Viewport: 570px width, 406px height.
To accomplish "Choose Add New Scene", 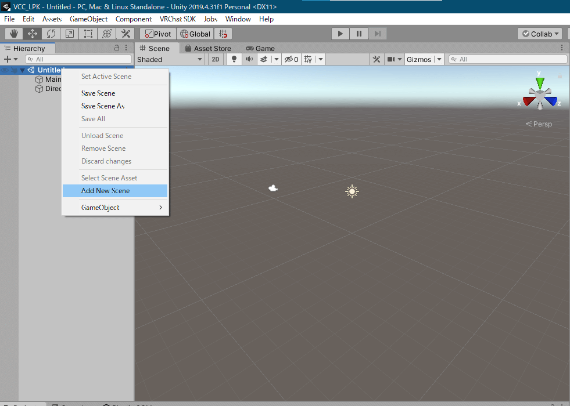I will click(x=115, y=191).
